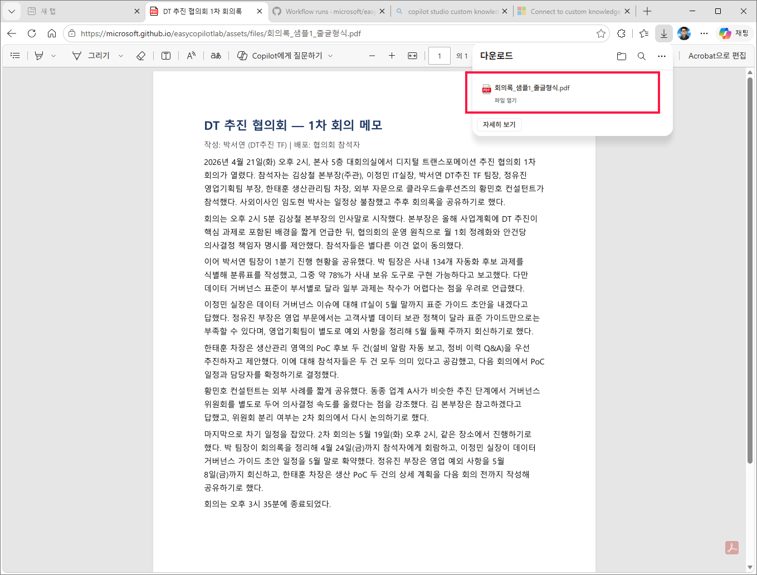The width and height of the screenshot is (757, 575).
Task: Click Copilot에게 질문하기
Action: click(x=280, y=56)
